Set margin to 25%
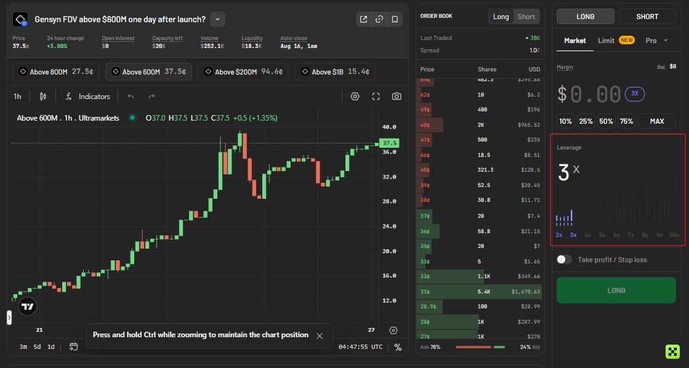The image size is (689, 368). point(586,121)
